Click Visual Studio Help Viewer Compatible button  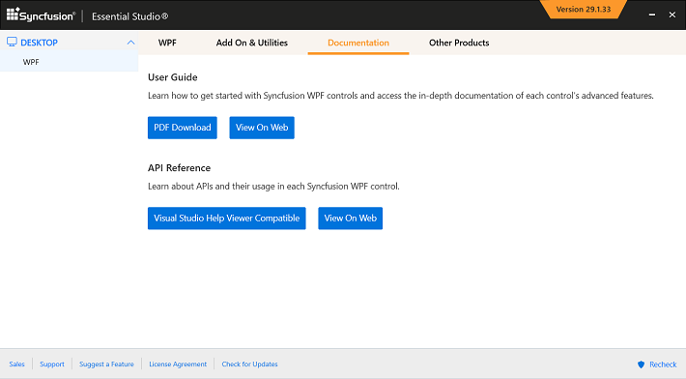[227, 218]
